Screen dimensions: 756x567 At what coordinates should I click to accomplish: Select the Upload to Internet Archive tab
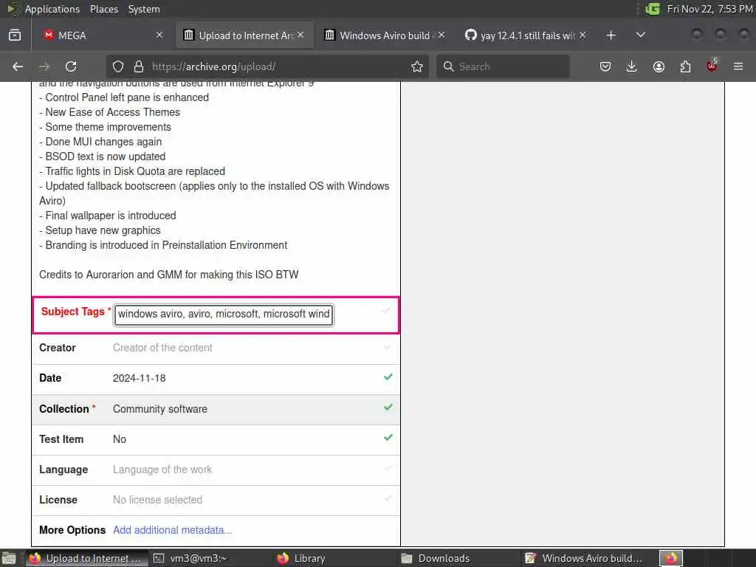pos(244,35)
